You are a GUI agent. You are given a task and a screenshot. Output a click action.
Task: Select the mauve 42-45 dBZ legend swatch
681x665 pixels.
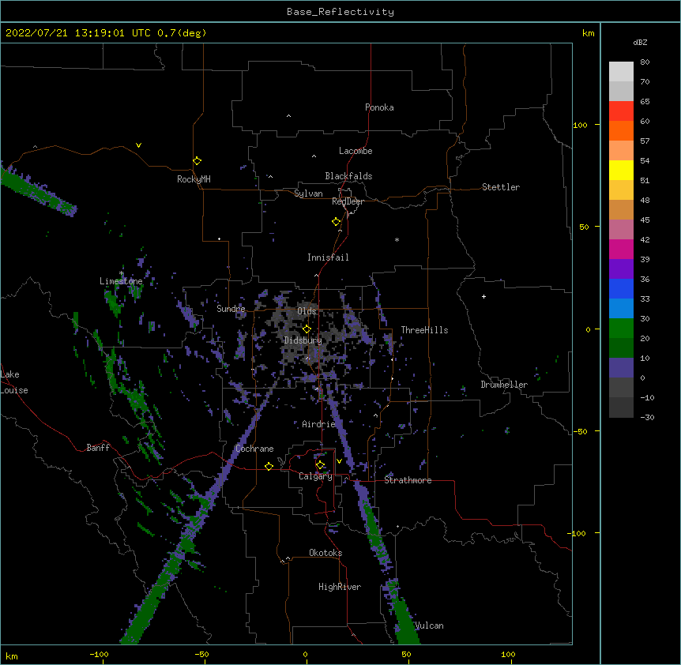(x=621, y=230)
